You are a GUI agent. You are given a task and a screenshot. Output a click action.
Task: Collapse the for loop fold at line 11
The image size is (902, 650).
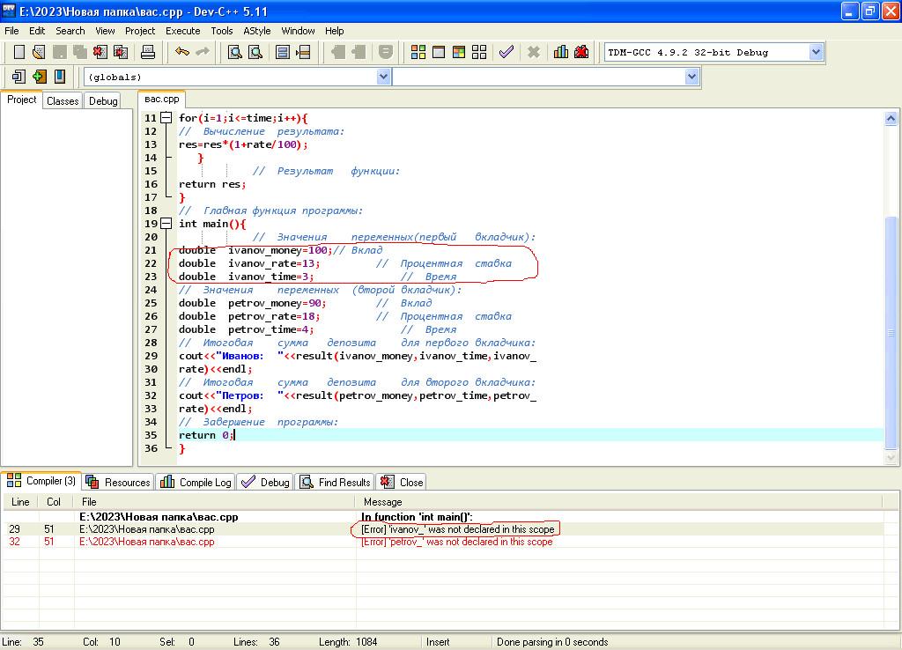coord(166,118)
